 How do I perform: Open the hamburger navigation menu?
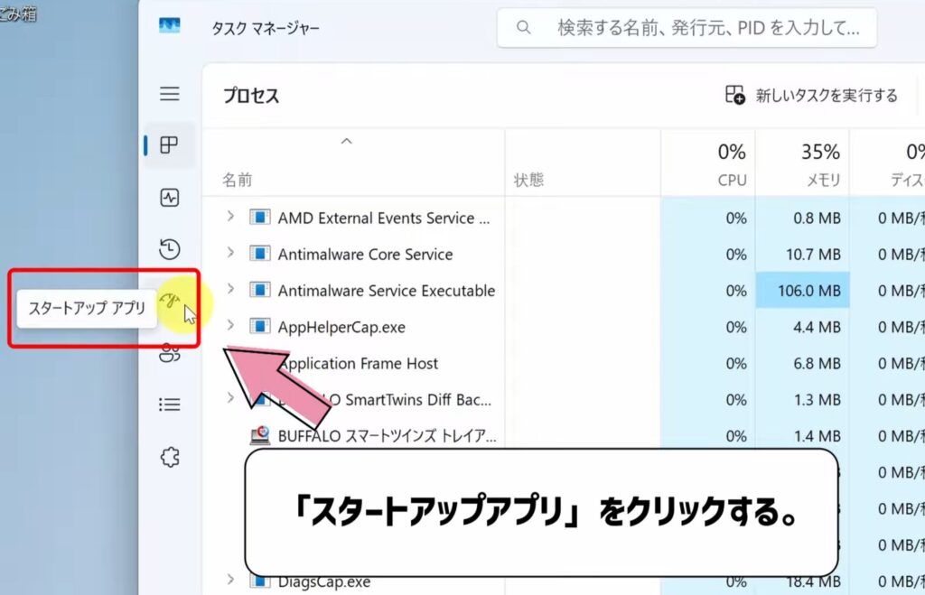pos(169,94)
